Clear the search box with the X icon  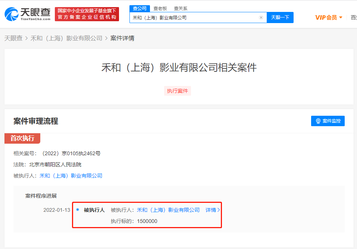(x=261, y=17)
